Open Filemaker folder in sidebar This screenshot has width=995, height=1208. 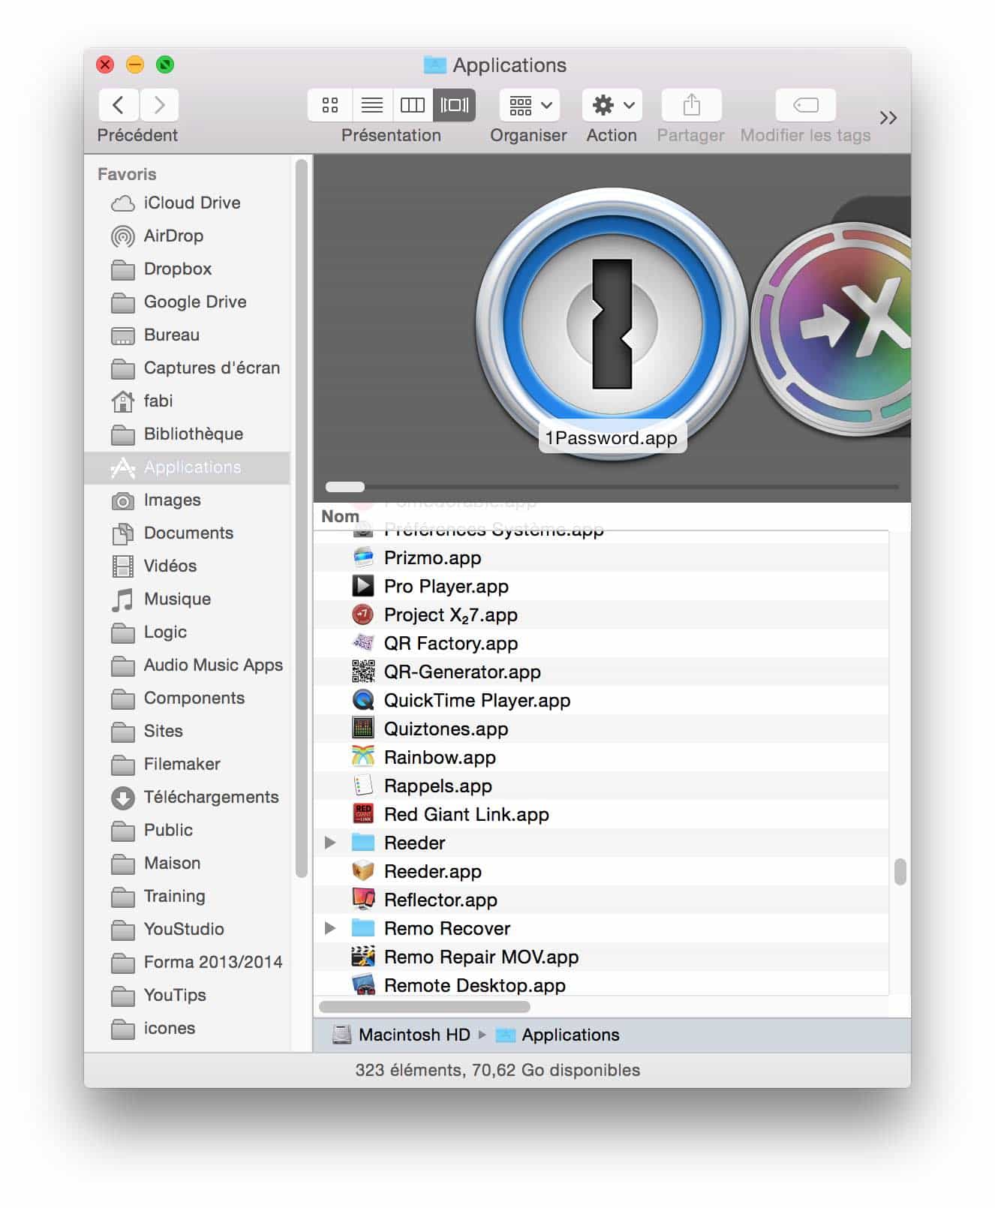(188, 764)
